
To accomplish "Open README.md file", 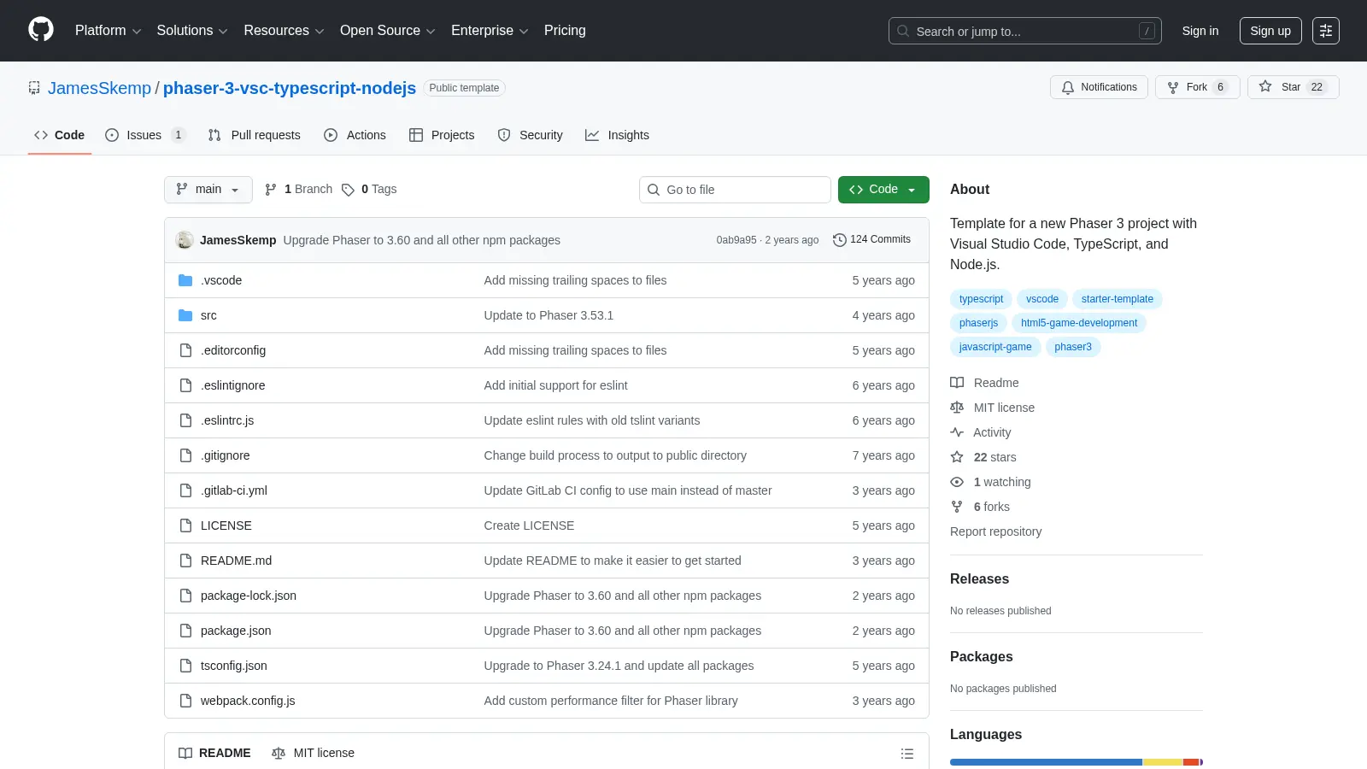I will (x=236, y=561).
